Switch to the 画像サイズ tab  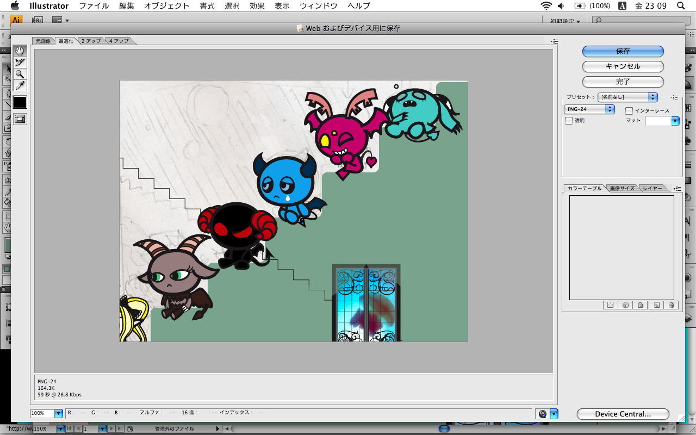point(622,188)
